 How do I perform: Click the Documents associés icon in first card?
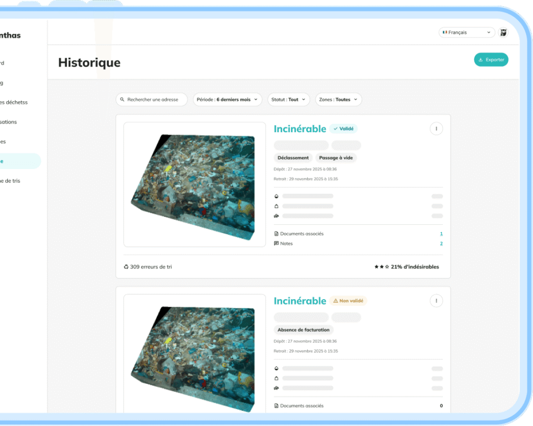276,234
